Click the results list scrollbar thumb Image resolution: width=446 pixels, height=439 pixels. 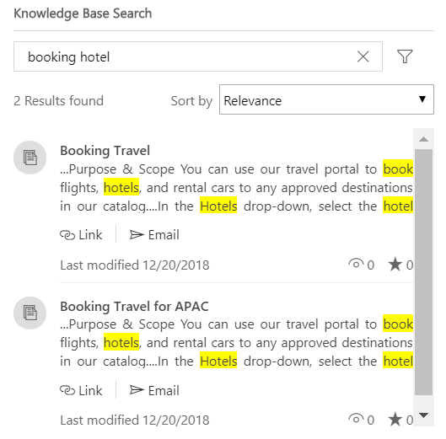(x=423, y=272)
